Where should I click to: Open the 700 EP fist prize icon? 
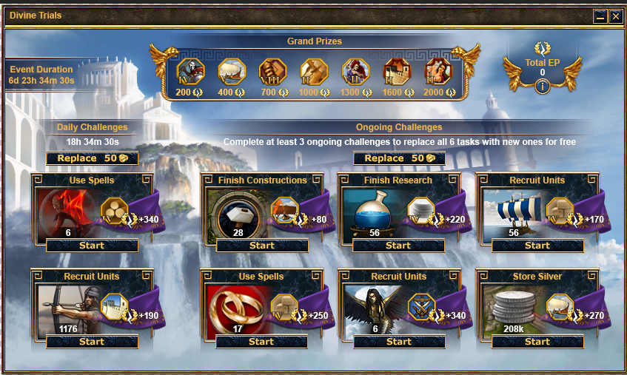[x=273, y=72]
